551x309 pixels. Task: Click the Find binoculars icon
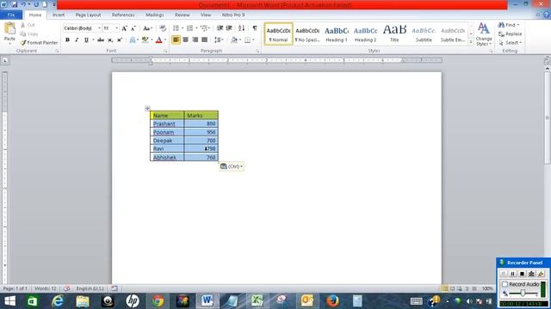point(501,25)
